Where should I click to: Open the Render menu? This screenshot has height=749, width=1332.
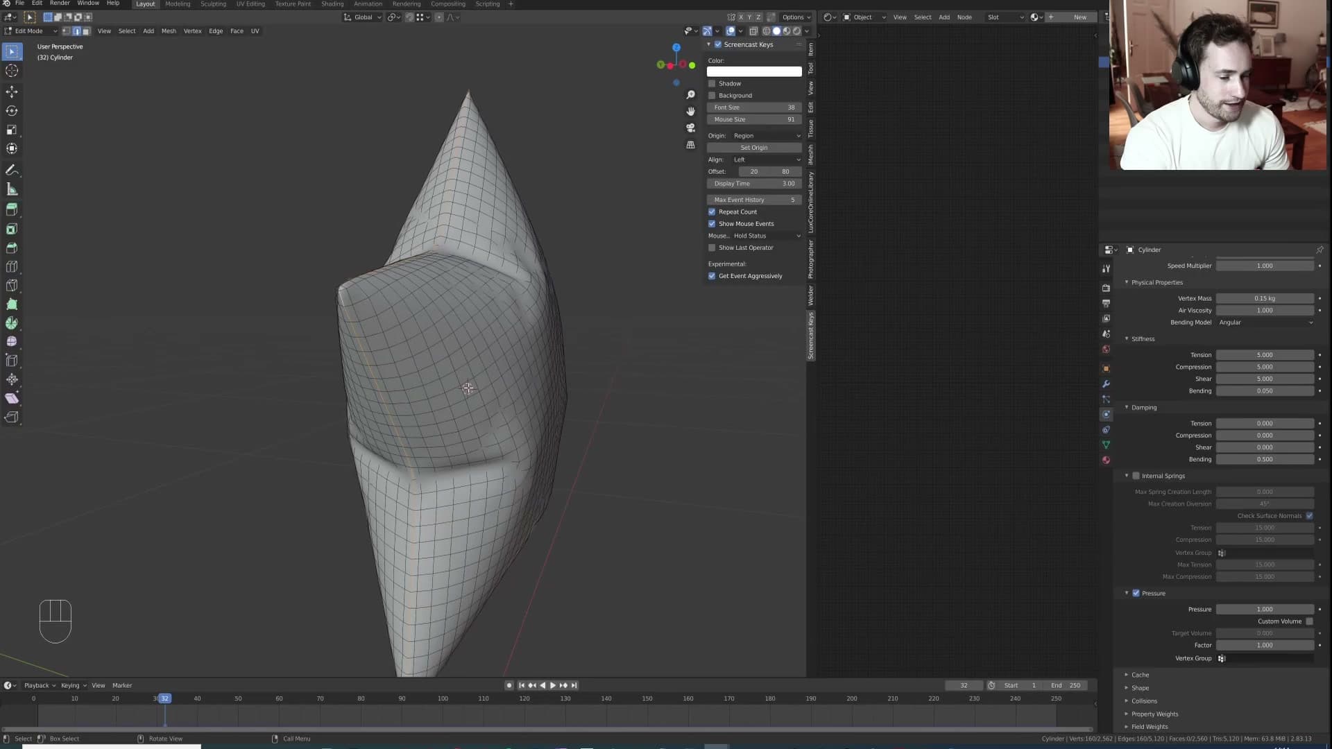[x=60, y=3]
